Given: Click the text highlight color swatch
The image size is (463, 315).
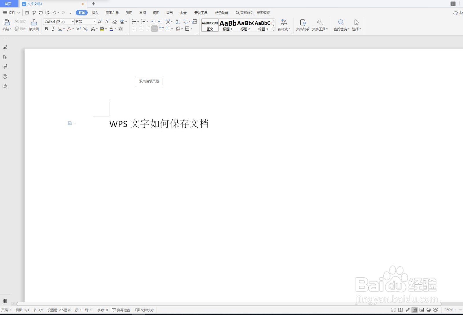Looking at the screenshot, I should click(x=102, y=29).
